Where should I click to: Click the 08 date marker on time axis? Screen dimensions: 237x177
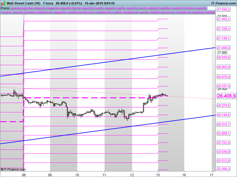coord(24,175)
